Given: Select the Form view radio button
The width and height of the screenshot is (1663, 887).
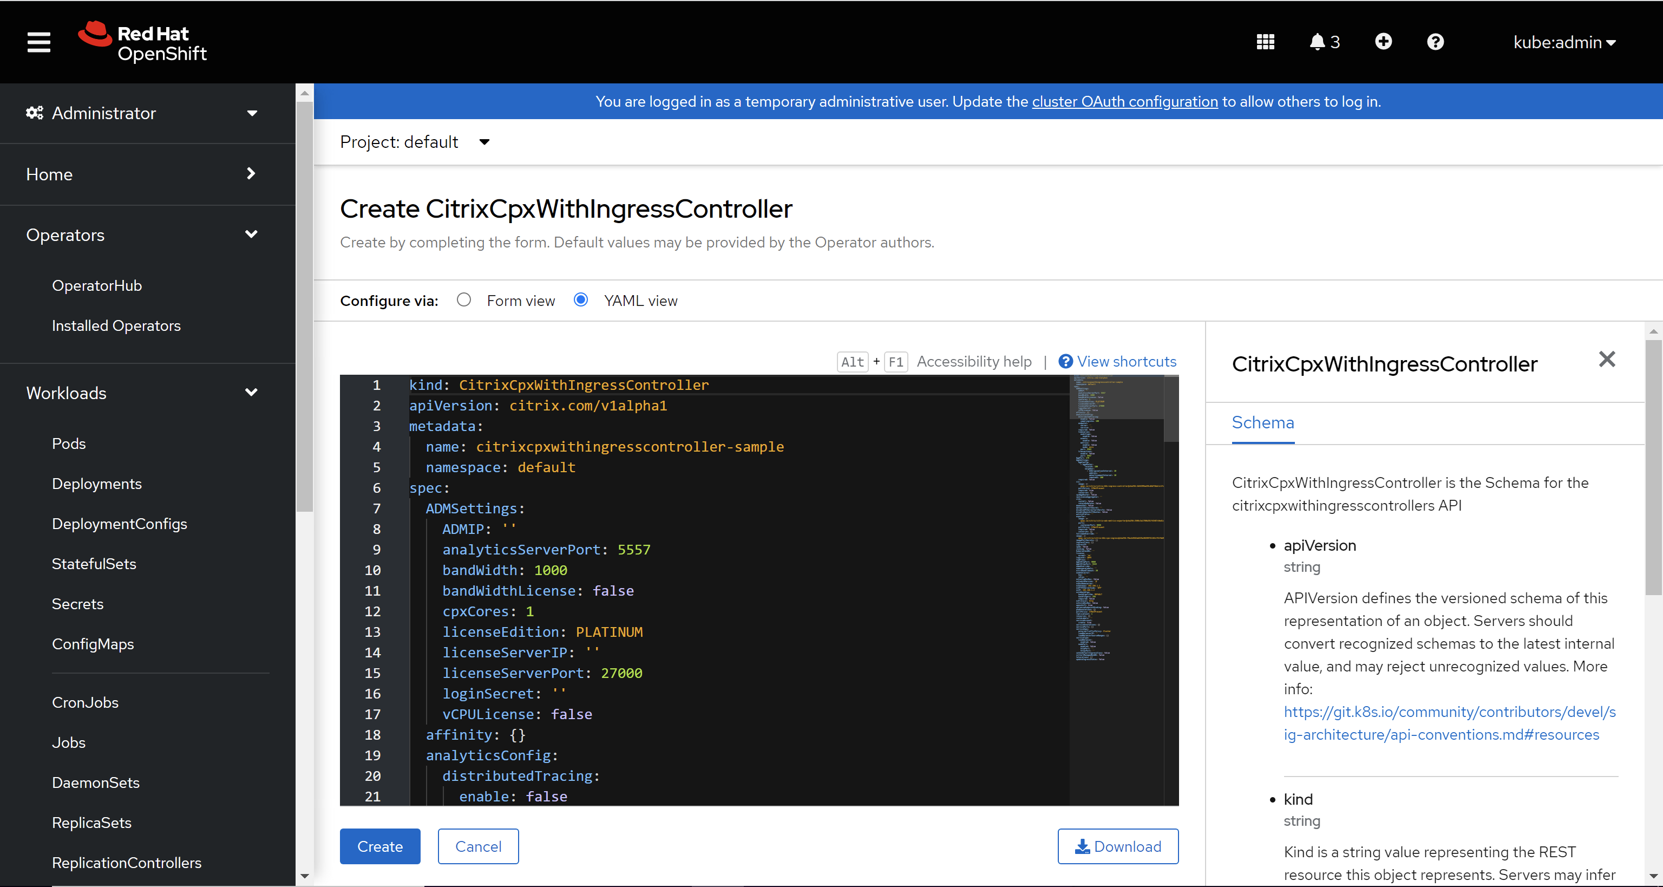Looking at the screenshot, I should [x=463, y=300].
